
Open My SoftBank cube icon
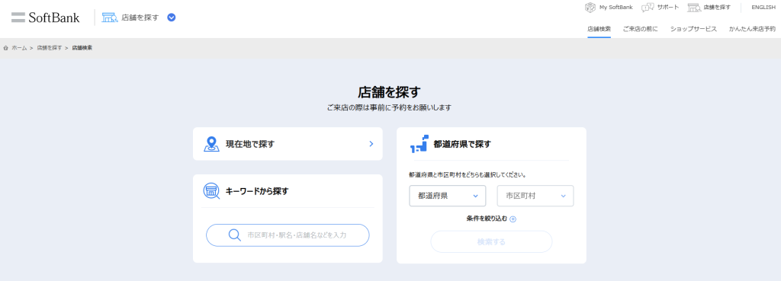[x=590, y=8]
